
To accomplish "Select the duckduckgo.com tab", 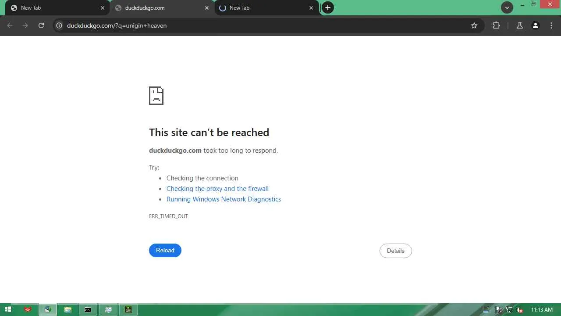I will [162, 8].
